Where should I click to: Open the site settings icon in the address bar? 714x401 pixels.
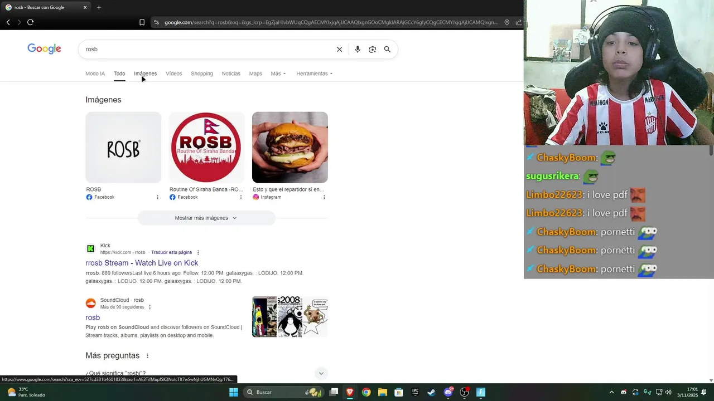click(157, 22)
